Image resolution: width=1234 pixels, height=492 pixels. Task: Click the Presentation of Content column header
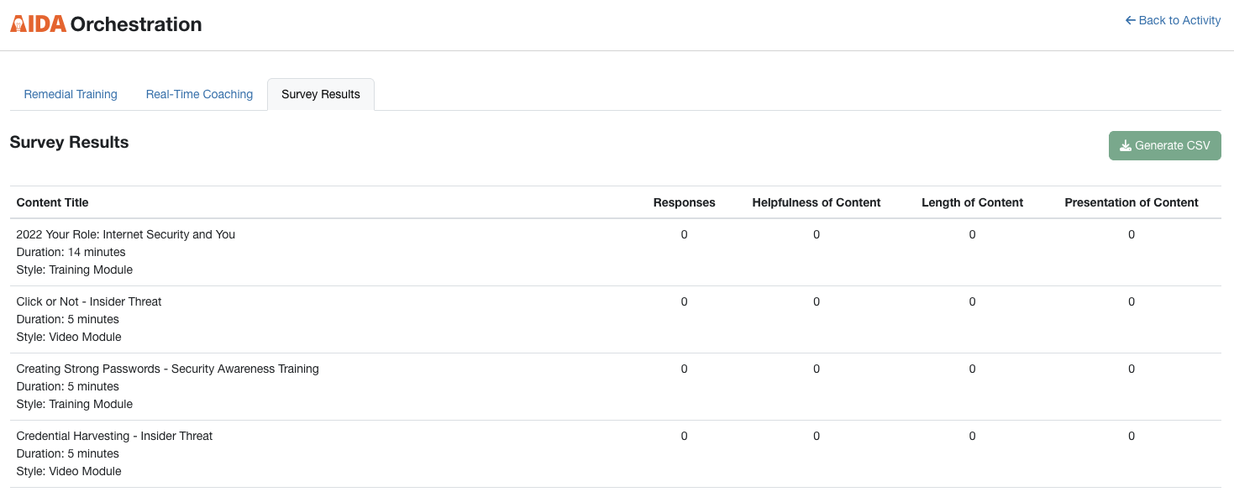tap(1132, 202)
